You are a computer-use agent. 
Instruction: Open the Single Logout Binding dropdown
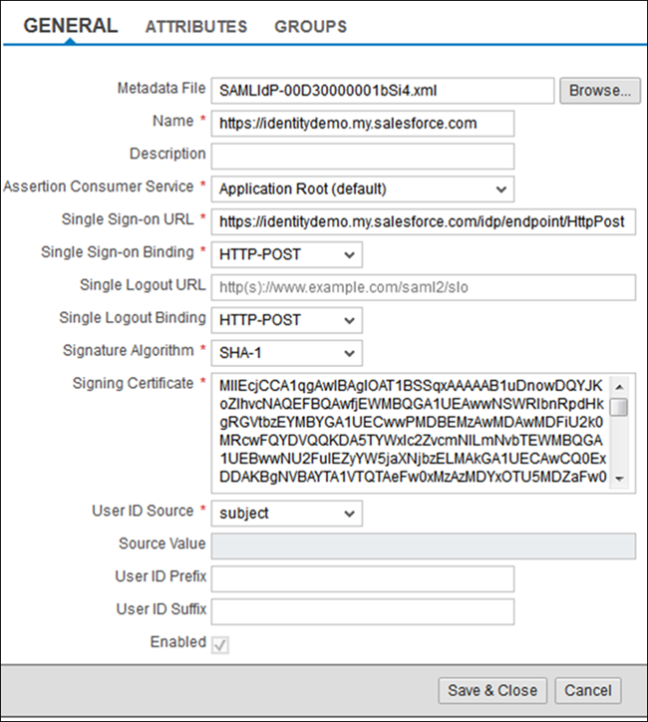click(x=287, y=320)
